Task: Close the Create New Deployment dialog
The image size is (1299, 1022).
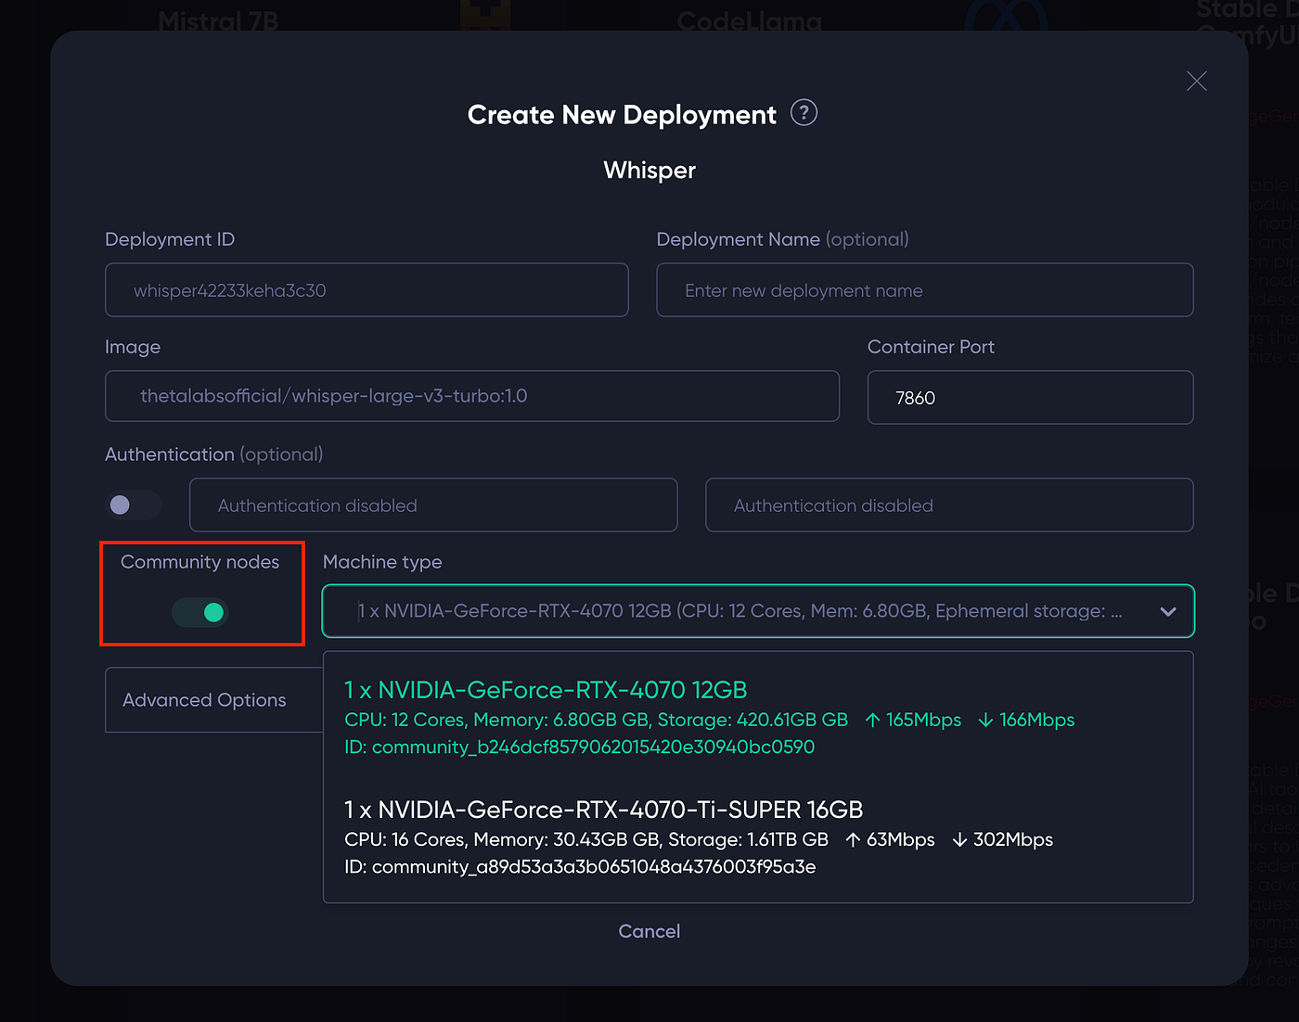Action: (1197, 82)
